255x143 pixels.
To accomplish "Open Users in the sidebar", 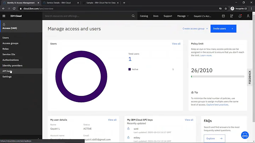I will (x=6, y=38).
